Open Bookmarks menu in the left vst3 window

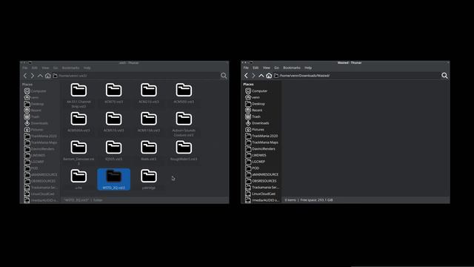(71, 67)
